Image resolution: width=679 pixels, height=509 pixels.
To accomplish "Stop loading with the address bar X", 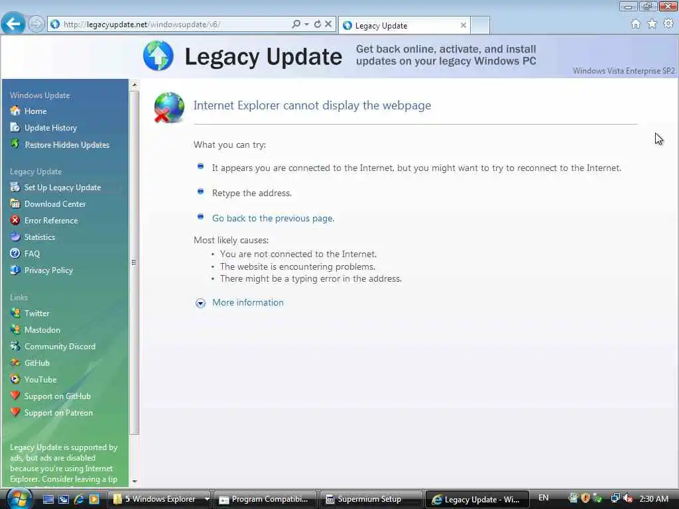I will (x=328, y=25).
